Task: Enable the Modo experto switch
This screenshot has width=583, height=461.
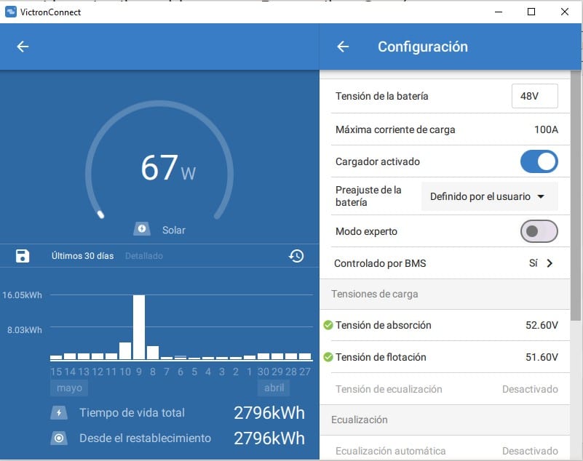Action: click(x=539, y=231)
